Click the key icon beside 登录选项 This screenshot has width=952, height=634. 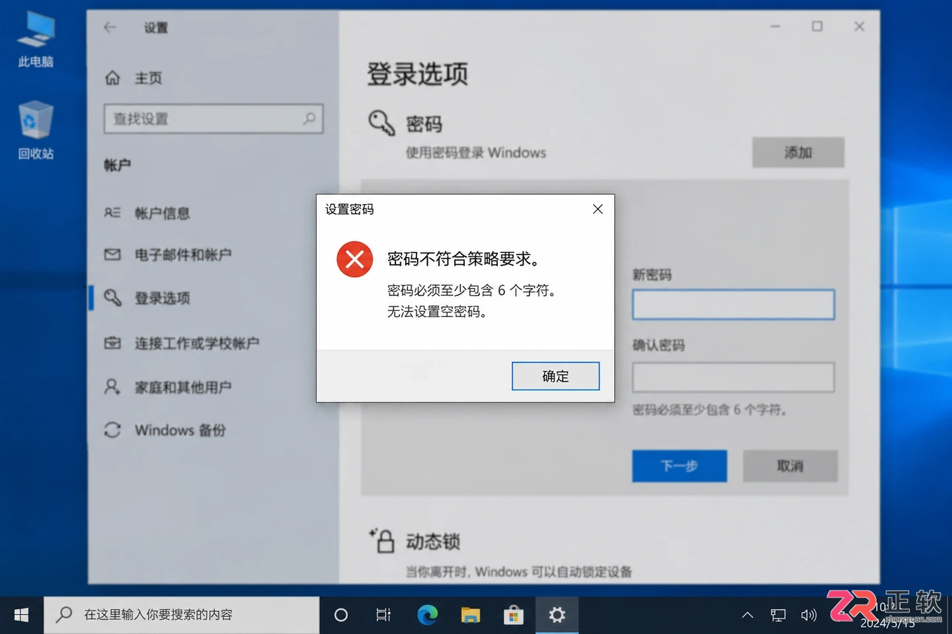tap(112, 298)
